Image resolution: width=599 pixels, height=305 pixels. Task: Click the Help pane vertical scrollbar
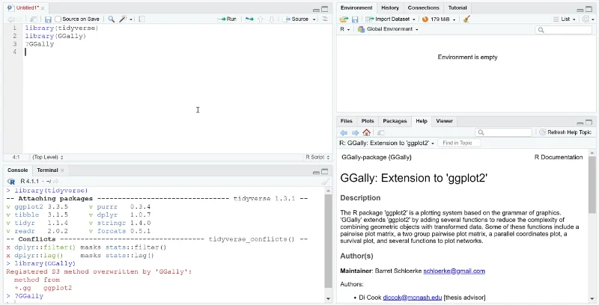[592, 185]
